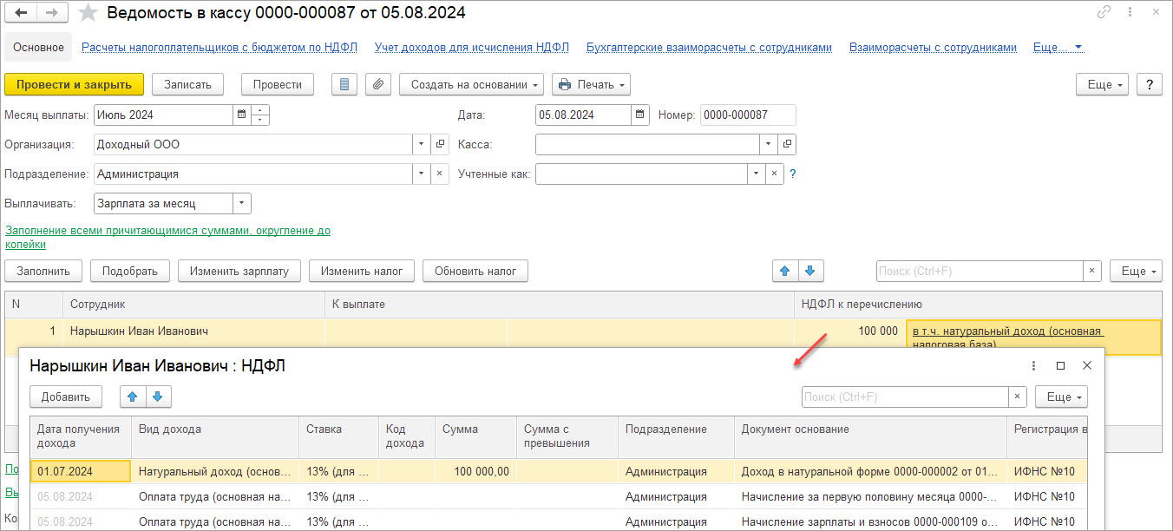The image size is (1173, 531).
Task: Expand the Касса dropdown list
Action: click(x=769, y=144)
